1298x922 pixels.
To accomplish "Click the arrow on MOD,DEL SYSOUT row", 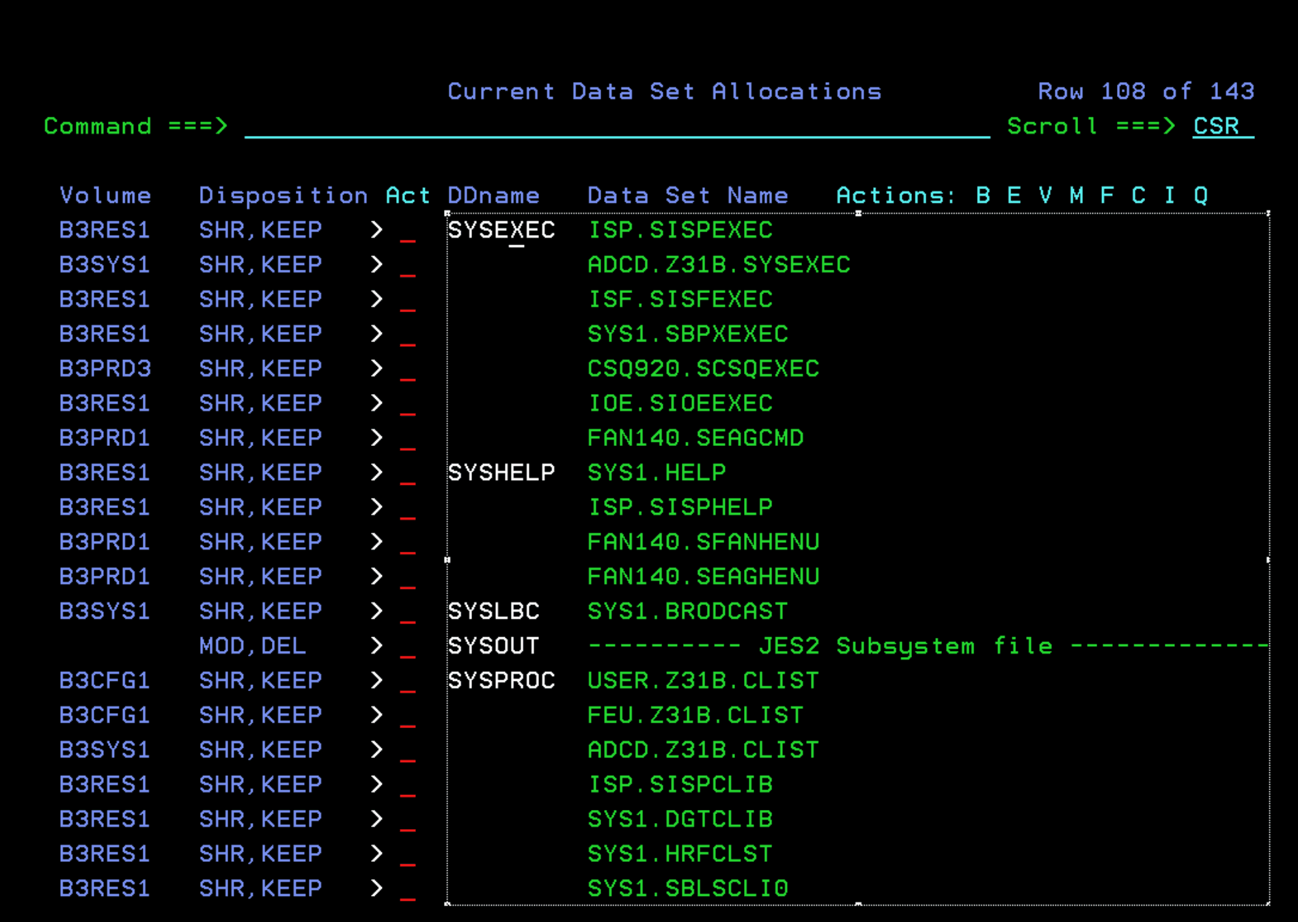I will click(376, 646).
